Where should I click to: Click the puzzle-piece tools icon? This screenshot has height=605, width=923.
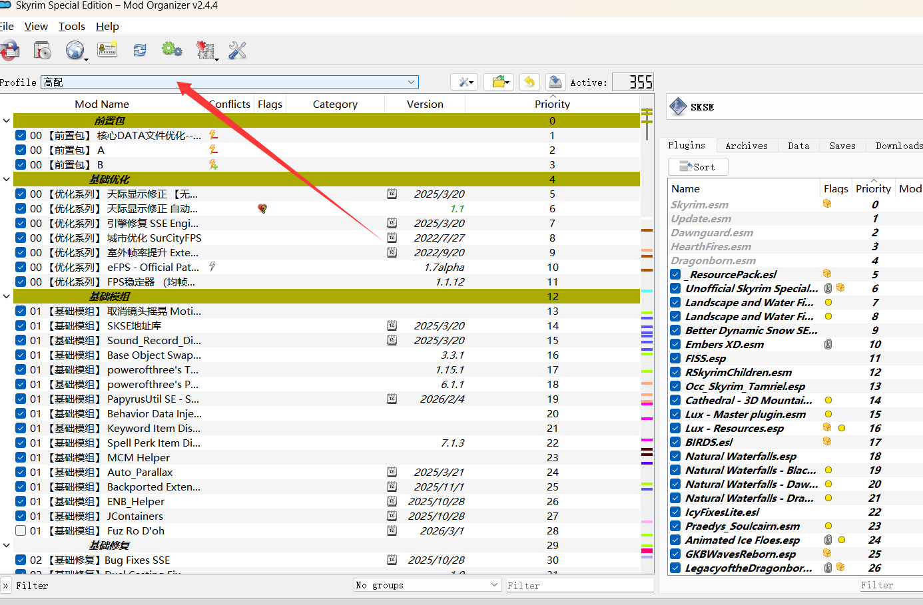[x=205, y=51]
